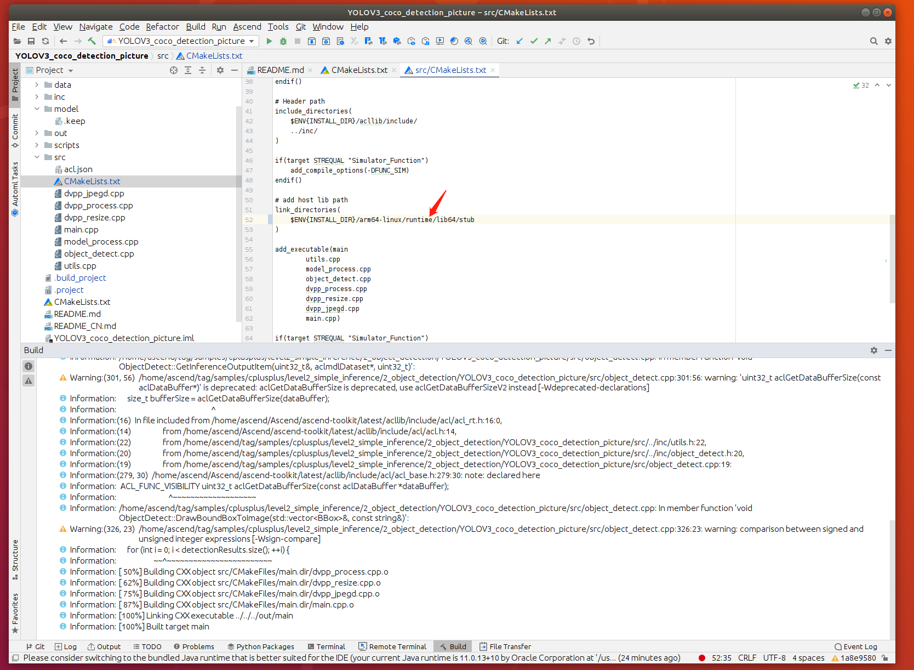
Task: Open the Remote Terminal tool window
Action: [x=392, y=646]
